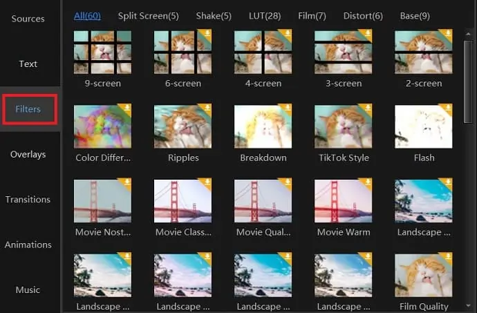The height and width of the screenshot is (313, 477).
Task: Select the Movie Warm filter thumbnail
Action: click(343, 201)
